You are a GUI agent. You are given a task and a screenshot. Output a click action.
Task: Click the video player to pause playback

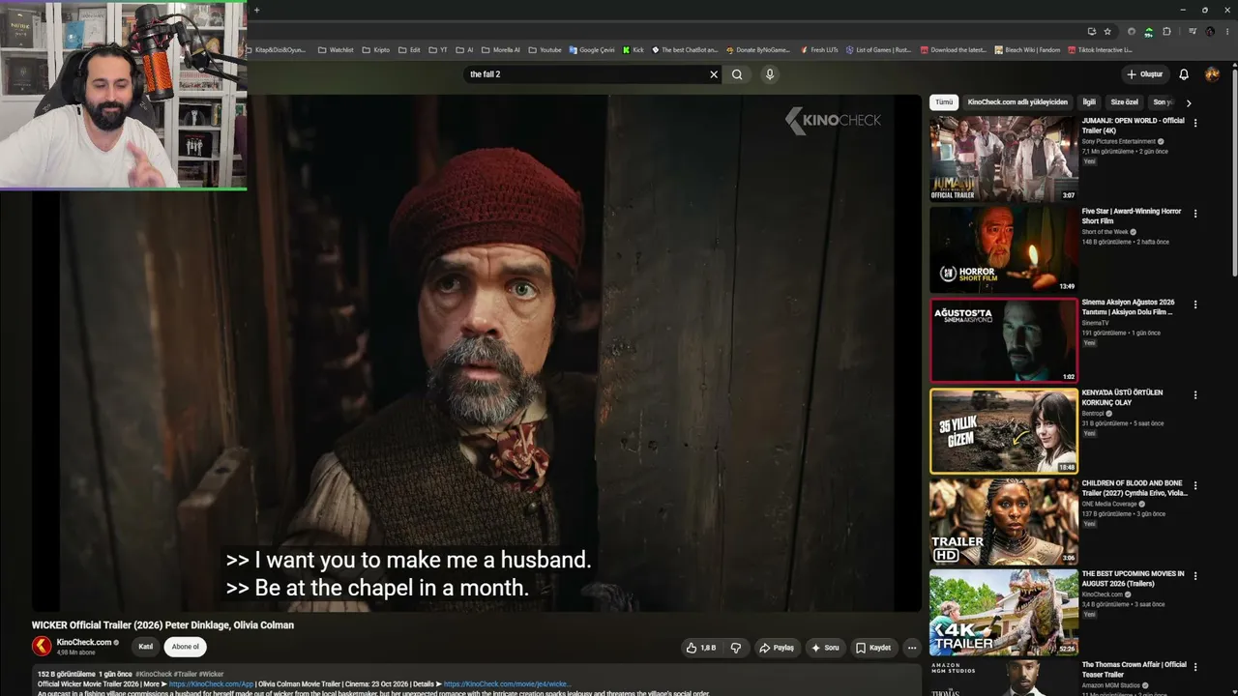[477, 353]
